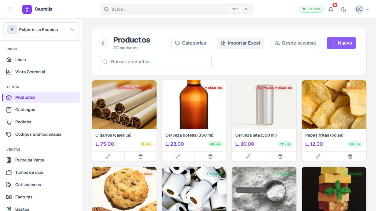
Task: Click the L. 30.00 price
Action: [244, 144]
